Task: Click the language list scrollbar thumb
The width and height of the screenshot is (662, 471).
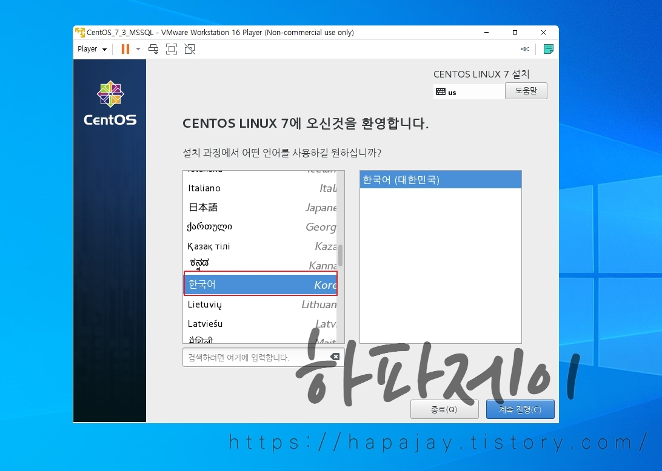Action: (340, 255)
